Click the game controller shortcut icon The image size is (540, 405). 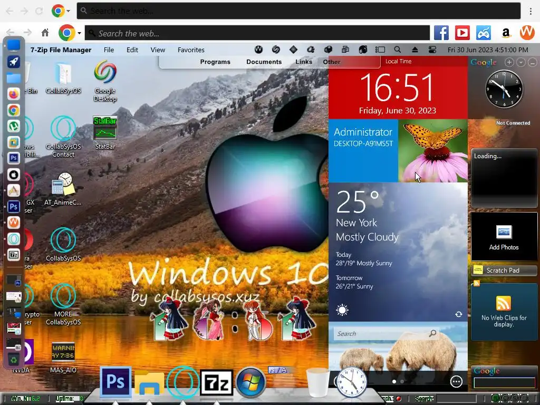tap(484, 33)
